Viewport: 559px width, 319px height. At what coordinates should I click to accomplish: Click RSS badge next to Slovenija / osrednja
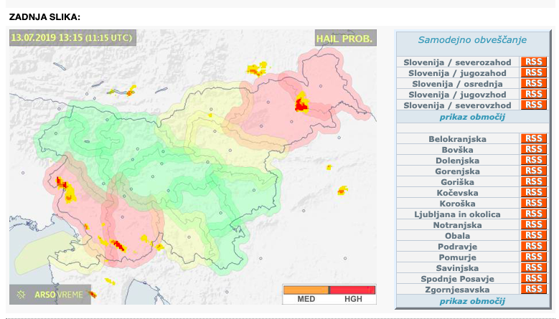533,83
